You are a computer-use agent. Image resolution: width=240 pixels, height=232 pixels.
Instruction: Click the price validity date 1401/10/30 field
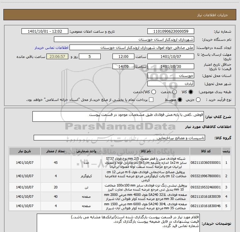(x=171, y=67)
